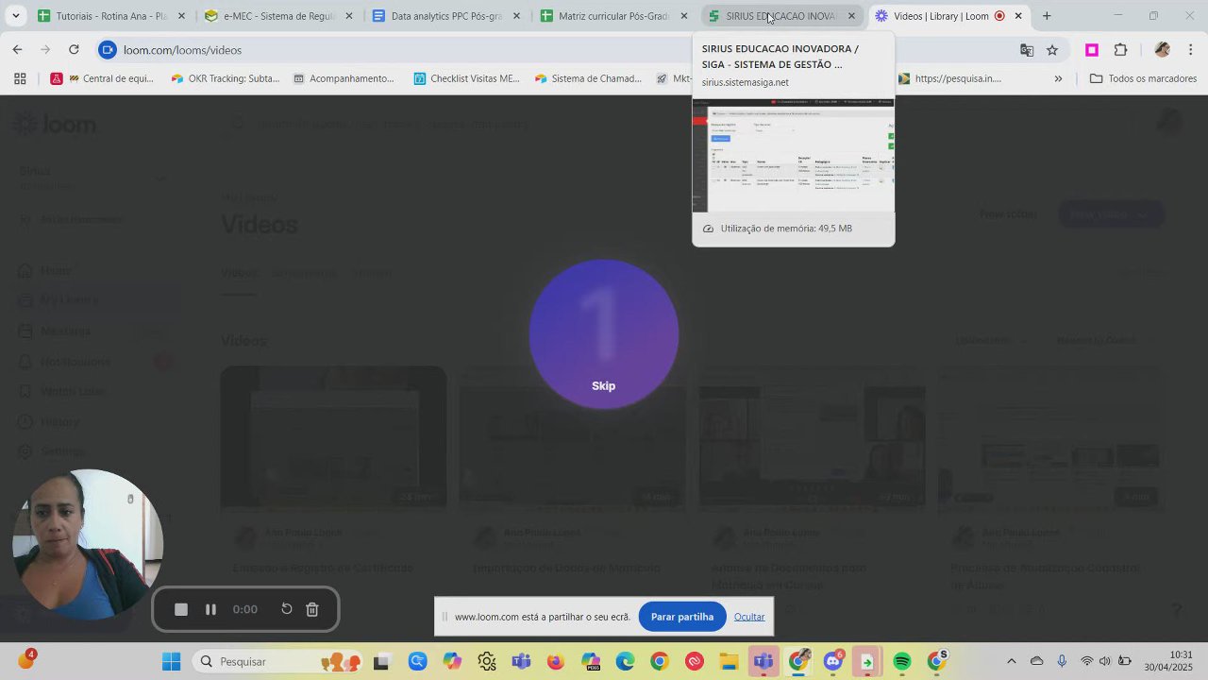Open Copilot from the taskbar

tap(451, 661)
